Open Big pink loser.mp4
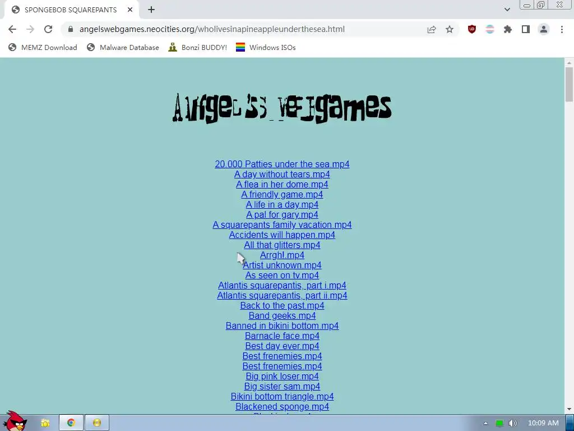 pos(282,377)
